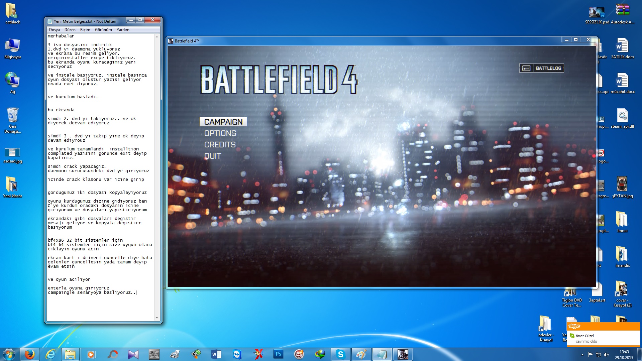Click the Notepad scrollbar up arrow
The height and width of the screenshot is (361, 642).
(157, 36)
